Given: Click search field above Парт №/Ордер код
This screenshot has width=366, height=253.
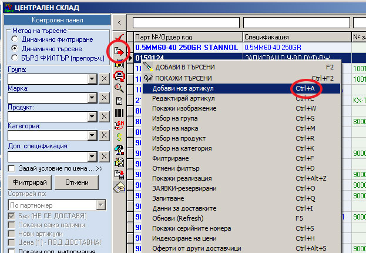Looking at the screenshot, I should (186, 23).
